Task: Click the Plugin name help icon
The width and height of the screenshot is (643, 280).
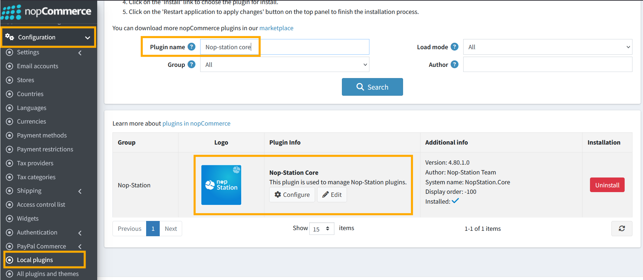Action: (x=192, y=47)
